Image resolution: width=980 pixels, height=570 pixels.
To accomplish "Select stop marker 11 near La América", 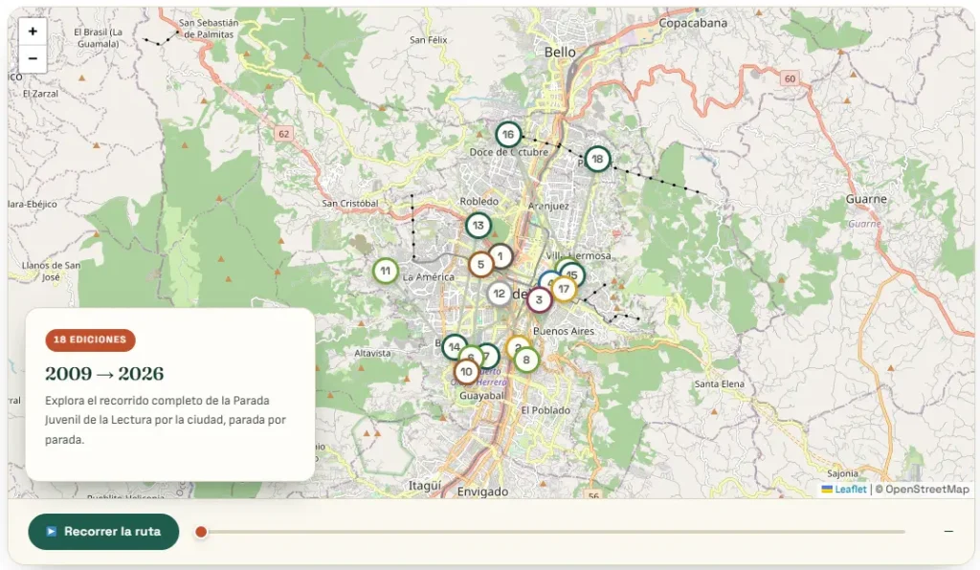I will coord(386,271).
